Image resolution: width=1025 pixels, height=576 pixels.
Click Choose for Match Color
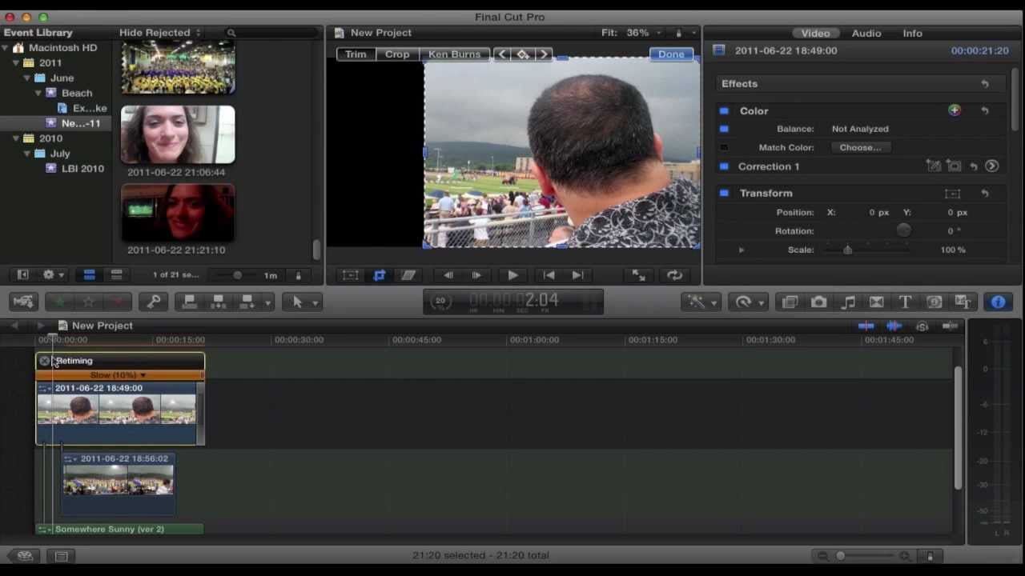[x=860, y=147]
